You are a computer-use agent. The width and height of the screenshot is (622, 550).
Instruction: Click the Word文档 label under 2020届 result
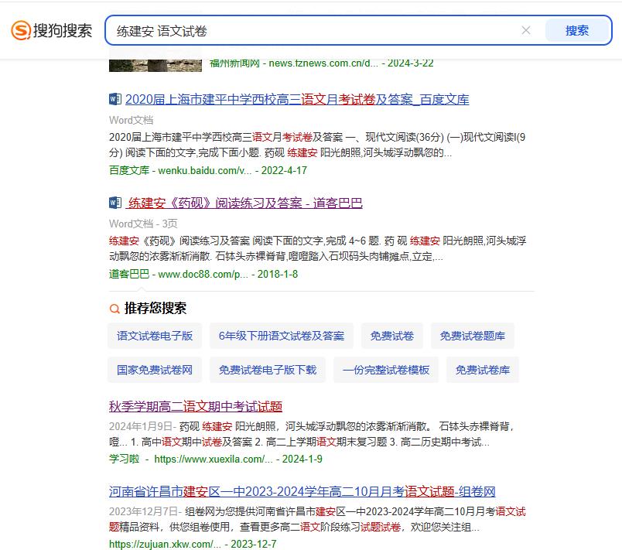coord(132,120)
